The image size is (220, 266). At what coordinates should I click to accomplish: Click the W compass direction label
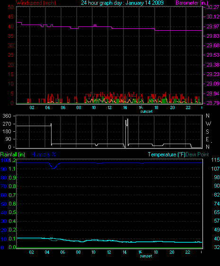[x=208, y=124]
